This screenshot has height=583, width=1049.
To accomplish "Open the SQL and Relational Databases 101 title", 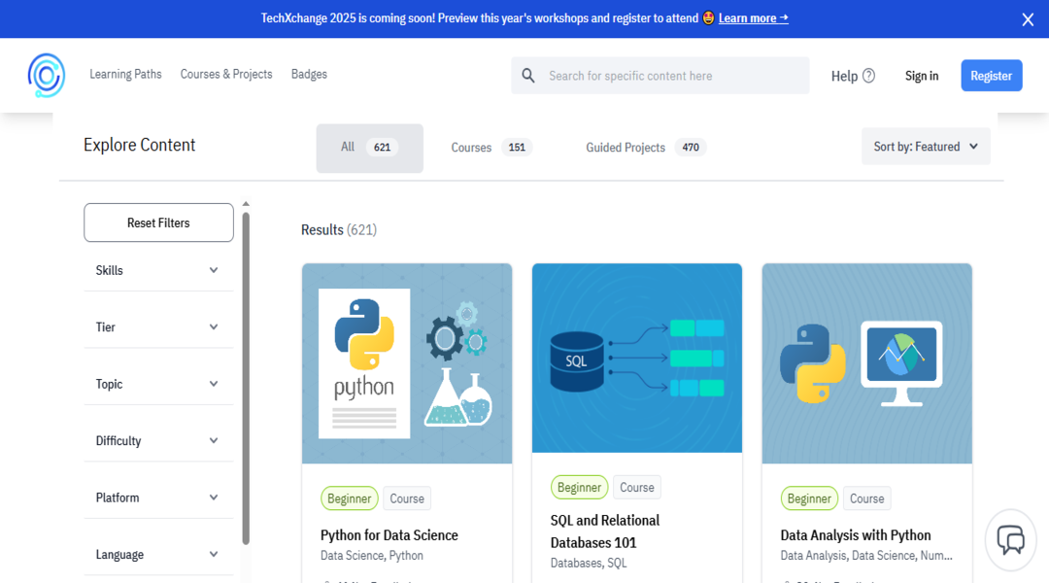I will coord(605,532).
